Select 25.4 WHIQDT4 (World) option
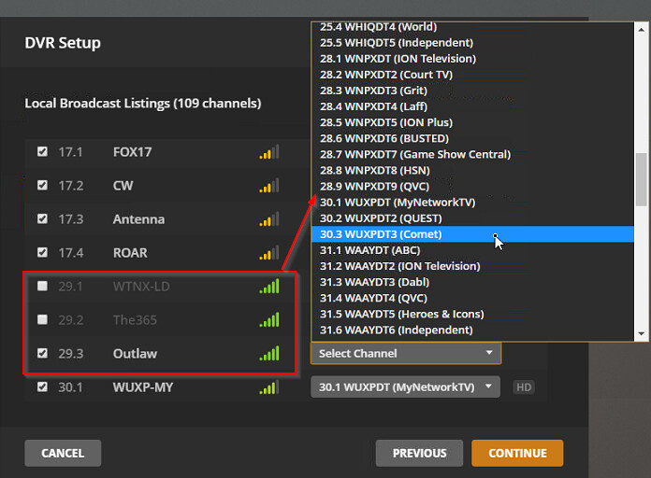The image size is (651, 478). [x=472, y=27]
